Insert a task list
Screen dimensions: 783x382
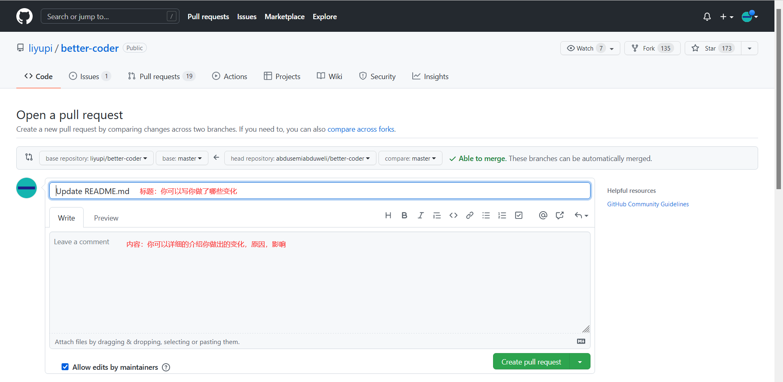(x=519, y=215)
